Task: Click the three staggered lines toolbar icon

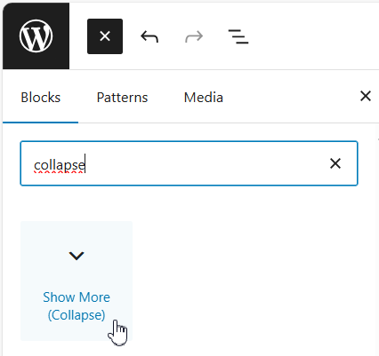Action: (238, 36)
